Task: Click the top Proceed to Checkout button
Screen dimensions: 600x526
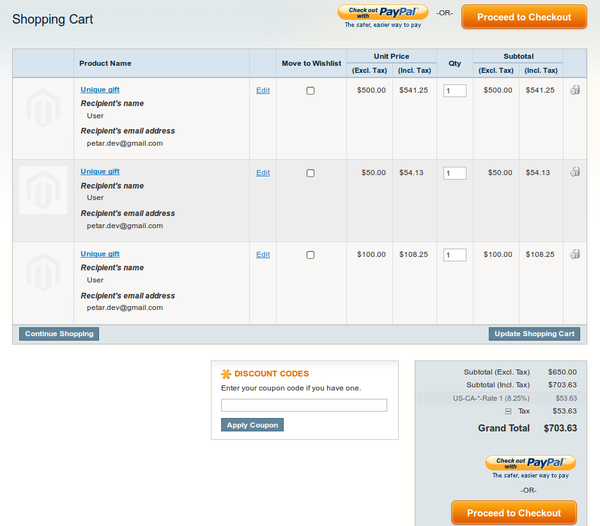Action: pos(524,17)
